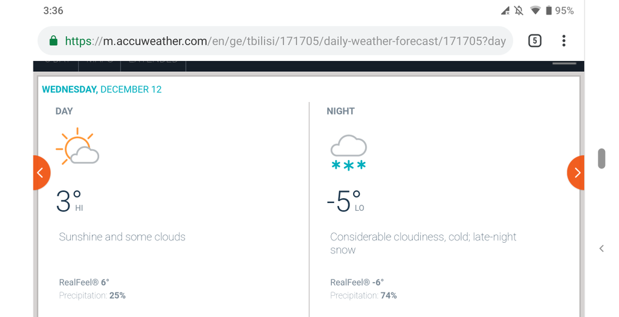Click night precipitation 74% value

pos(389,295)
